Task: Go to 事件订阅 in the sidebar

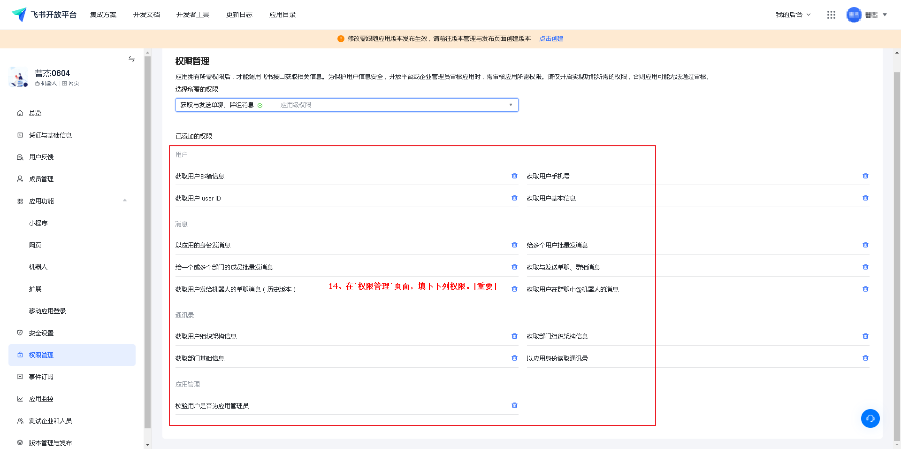Action: (41, 377)
